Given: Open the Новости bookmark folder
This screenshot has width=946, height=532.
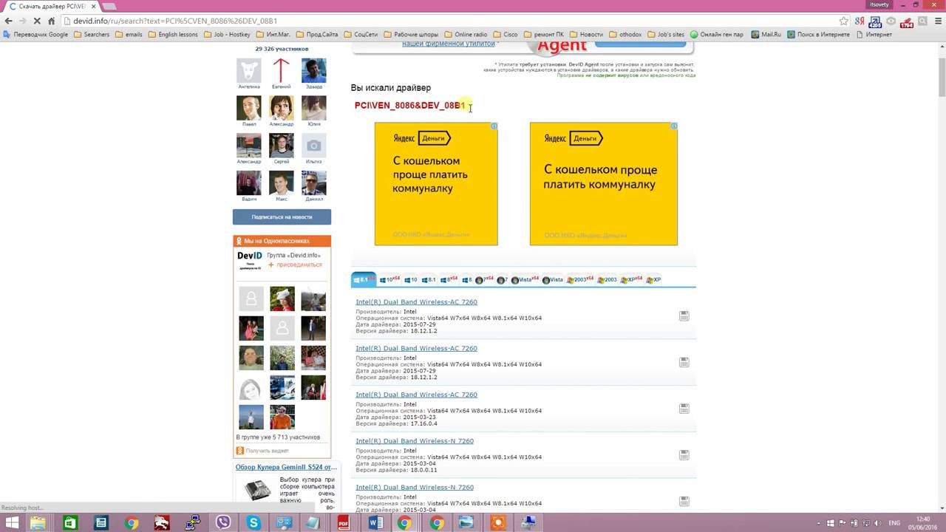Looking at the screenshot, I should point(586,34).
